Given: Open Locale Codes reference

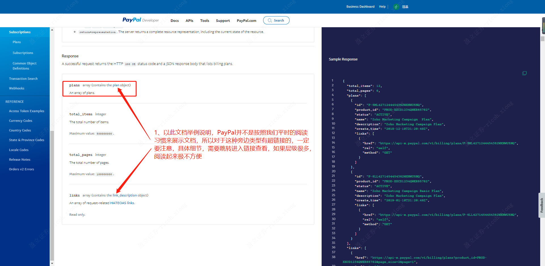Looking at the screenshot, I should (x=19, y=150).
